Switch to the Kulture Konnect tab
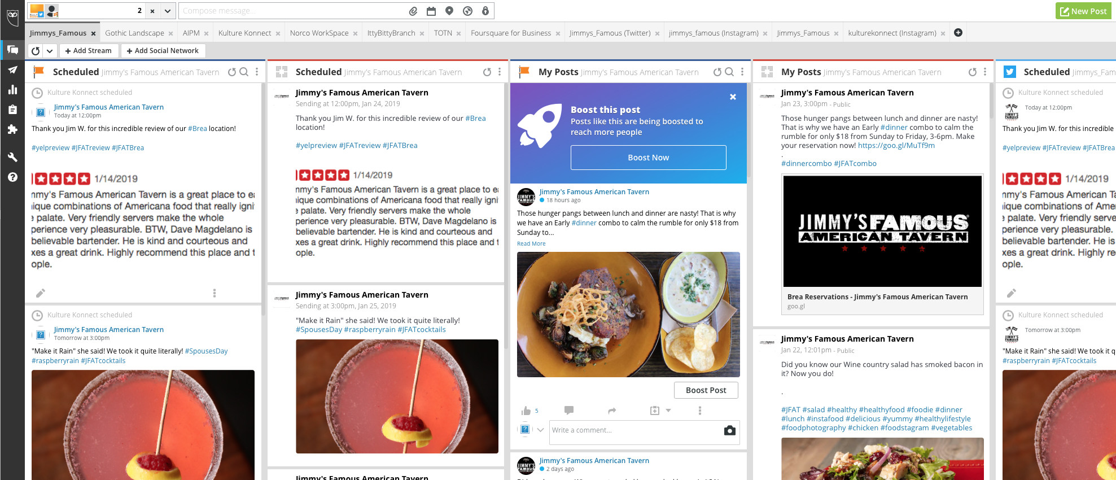Screen dimensions: 1116x480 (244, 33)
